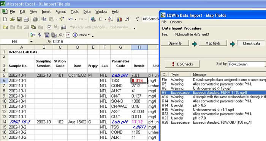Click the Create Outlook Task checkbox icon
Viewport: 266px width, 141px height.
click(x=49, y=27)
